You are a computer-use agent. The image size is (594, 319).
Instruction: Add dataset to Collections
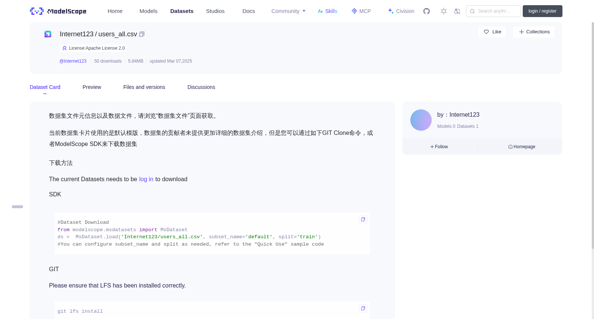pyautogui.click(x=534, y=32)
